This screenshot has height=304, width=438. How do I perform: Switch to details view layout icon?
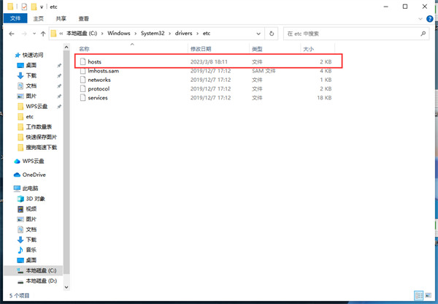click(419, 295)
